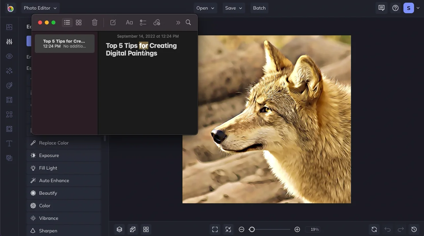Open Notes text format Aa options
This screenshot has height=236, width=424.
click(x=129, y=22)
